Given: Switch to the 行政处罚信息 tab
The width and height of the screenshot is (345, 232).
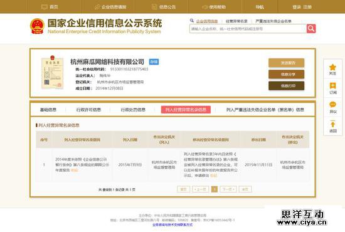Looking at the screenshot, I should pos(133,110).
